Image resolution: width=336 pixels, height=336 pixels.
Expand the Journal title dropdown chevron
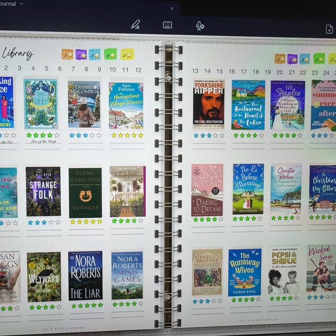tap(21, 3)
